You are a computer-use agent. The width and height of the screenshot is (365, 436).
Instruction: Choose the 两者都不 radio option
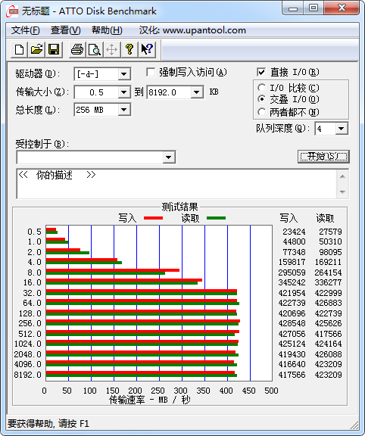pyautogui.click(x=261, y=112)
